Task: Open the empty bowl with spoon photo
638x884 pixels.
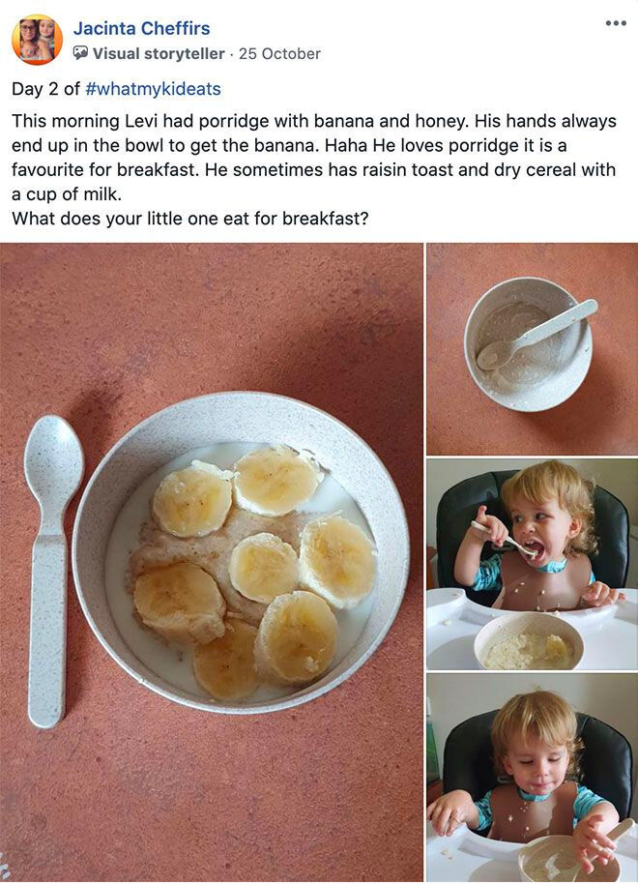Action: point(532,348)
